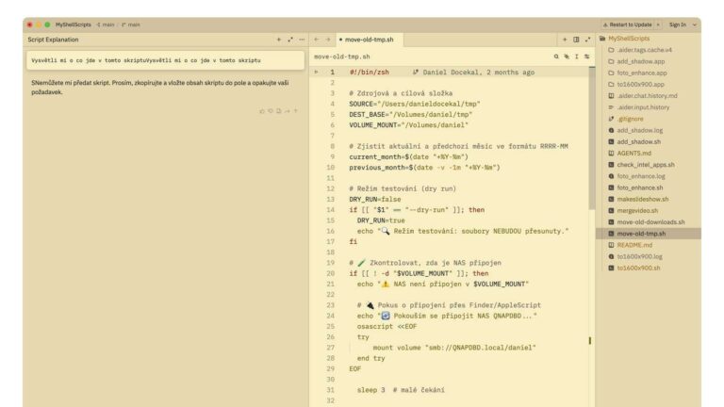Viewport: 724px width, 407px height.
Task: Open README.md from the project panel
Action: pos(634,245)
